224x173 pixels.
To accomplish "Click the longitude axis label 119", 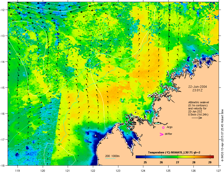I will 18,171.
